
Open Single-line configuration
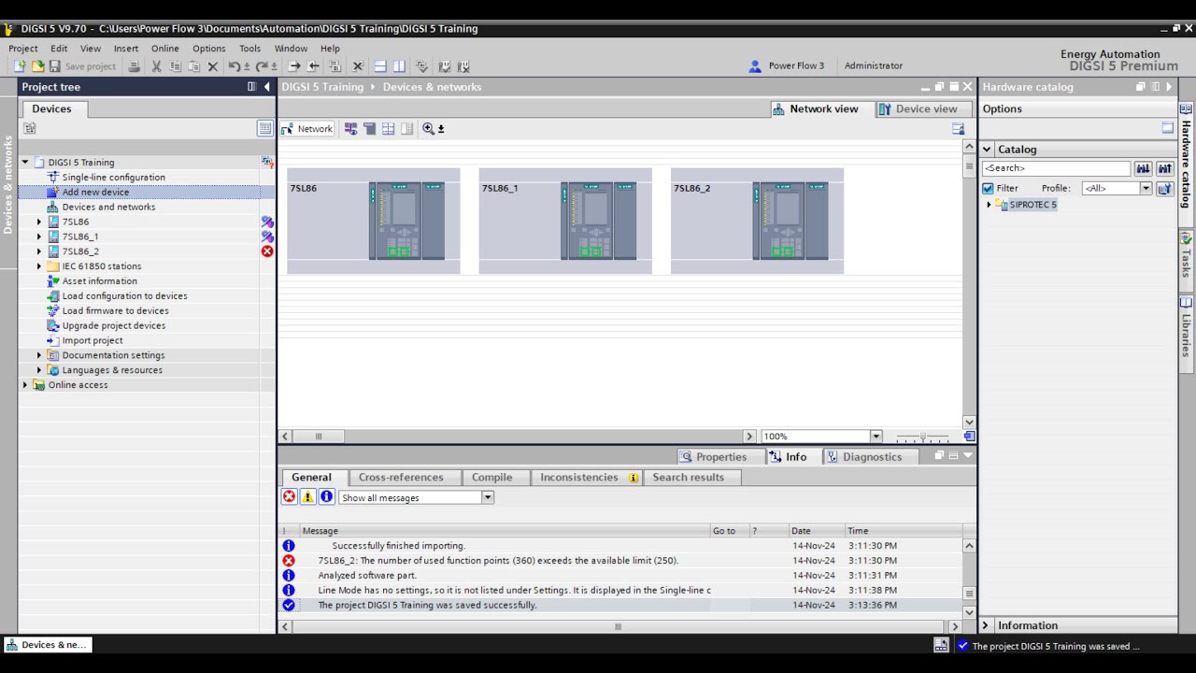(x=113, y=178)
